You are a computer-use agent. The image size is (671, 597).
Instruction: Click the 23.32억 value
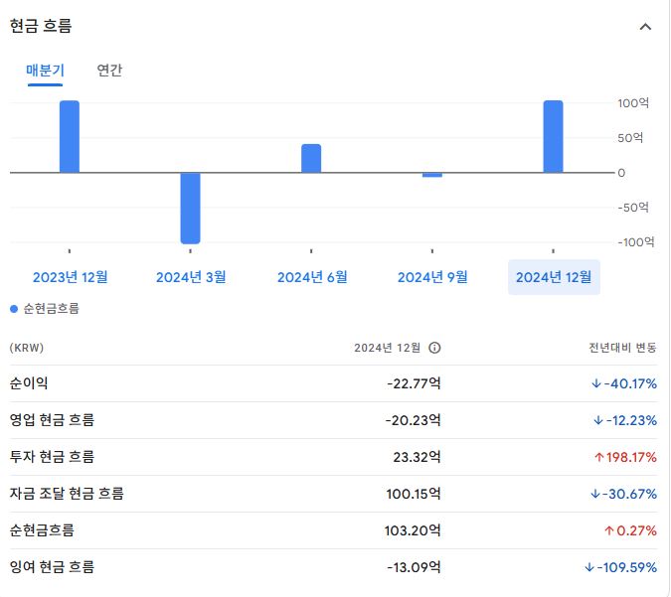click(x=417, y=457)
